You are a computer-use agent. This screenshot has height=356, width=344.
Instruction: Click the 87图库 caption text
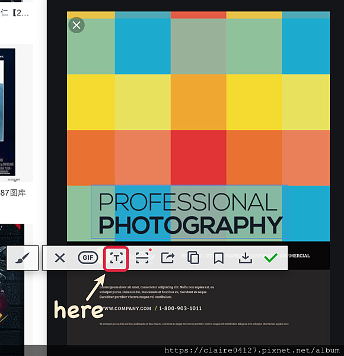click(x=13, y=193)
